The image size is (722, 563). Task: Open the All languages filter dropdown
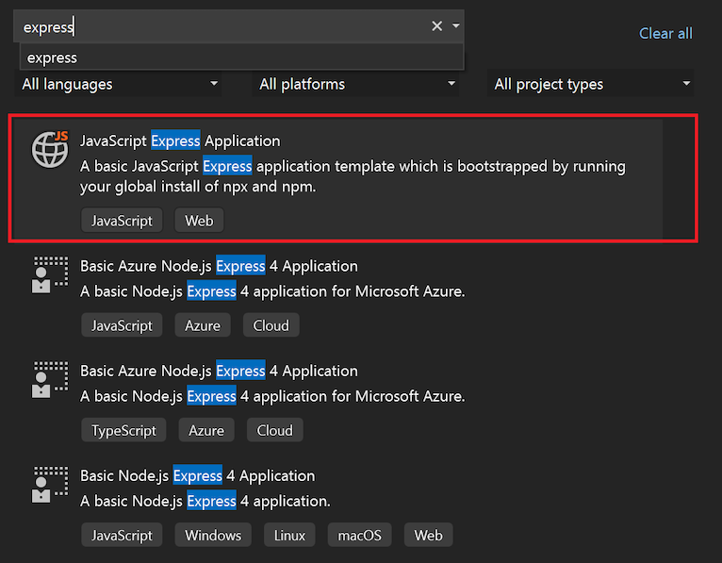(x=120, y=84)
